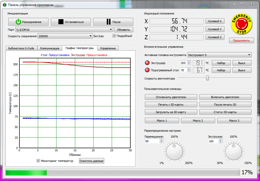This screenshot has width=260, height=181.
Task: Click the extruder temperature 205 field
Action: point(184,63)
